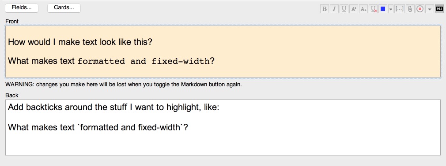446x166 pixels.
Task: Click the fixed-width 'formatted and fixed-width' text
Action: click(144, 61)
